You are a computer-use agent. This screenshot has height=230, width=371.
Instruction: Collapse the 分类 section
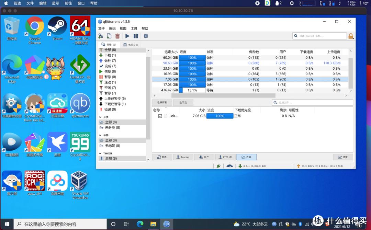(x=100, y=117)
